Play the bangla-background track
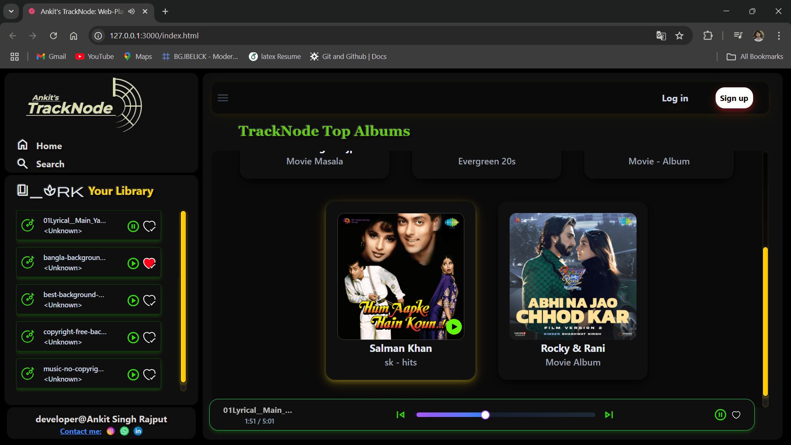Screen dimensions: 791x445 133,263
